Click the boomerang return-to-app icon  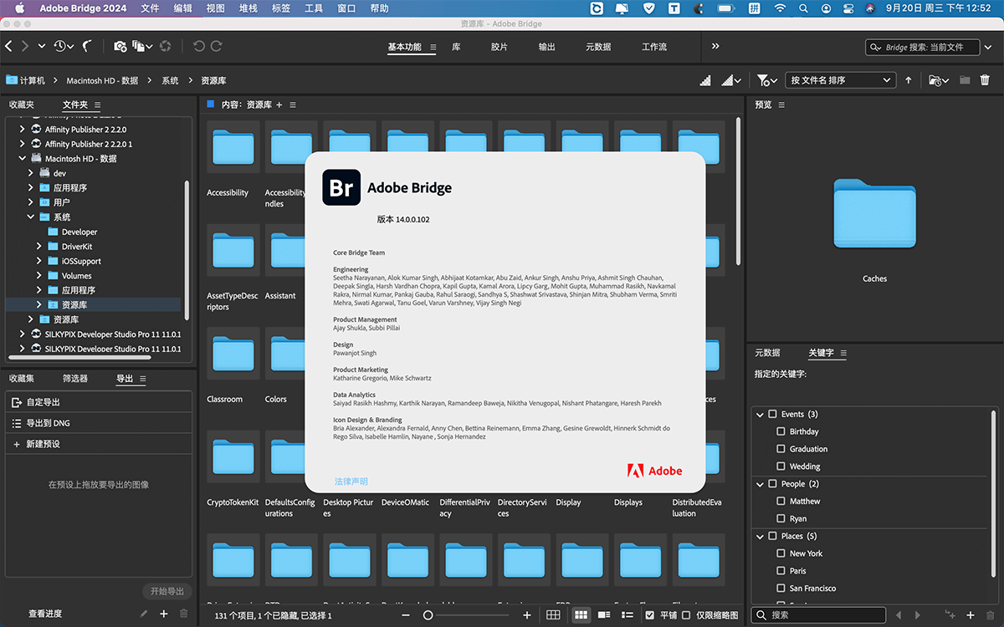point(88,47)
